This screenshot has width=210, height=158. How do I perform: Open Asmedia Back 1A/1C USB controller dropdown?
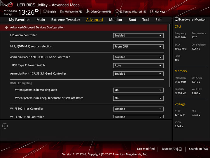pyautogui.click(x=138, y=57)
